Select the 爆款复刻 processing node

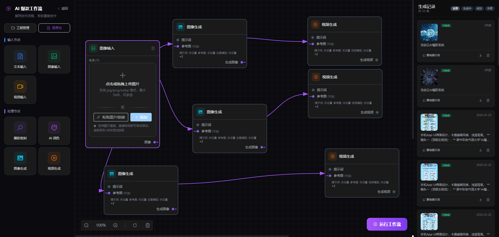pos(20,130)
